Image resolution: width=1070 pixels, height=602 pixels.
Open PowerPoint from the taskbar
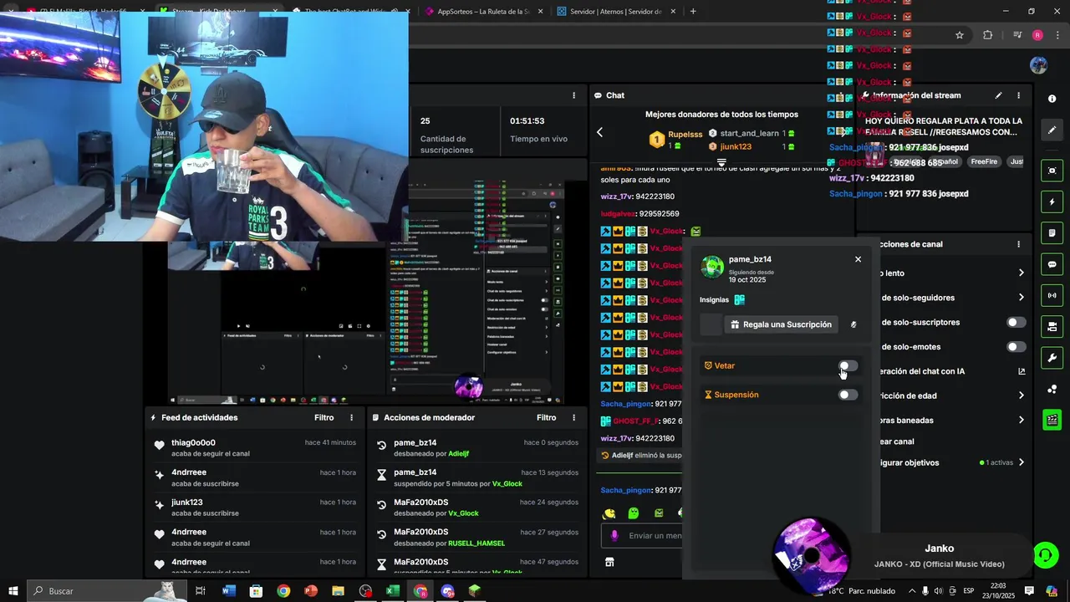311,591
